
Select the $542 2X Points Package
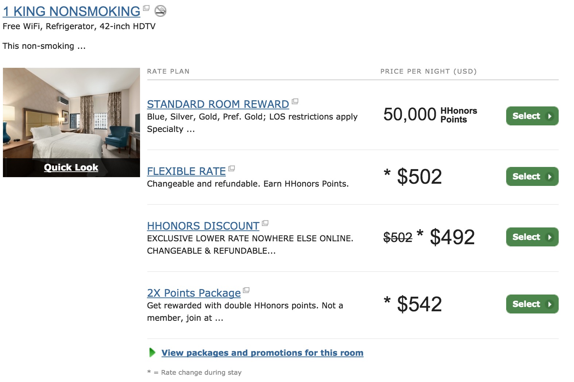click(532, 304)
